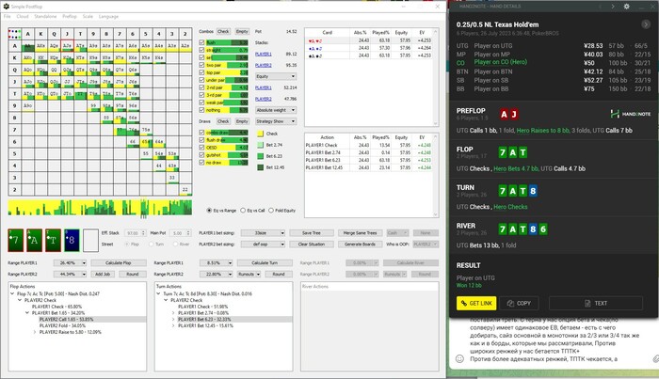Image resolution: width=659 pixels, height=379 pixels.
Task: Click the yellow Check strategy color swatch
Action: tap(260, 134)
